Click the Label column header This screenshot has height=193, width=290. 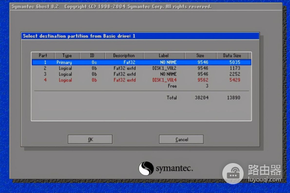[163, 56]
